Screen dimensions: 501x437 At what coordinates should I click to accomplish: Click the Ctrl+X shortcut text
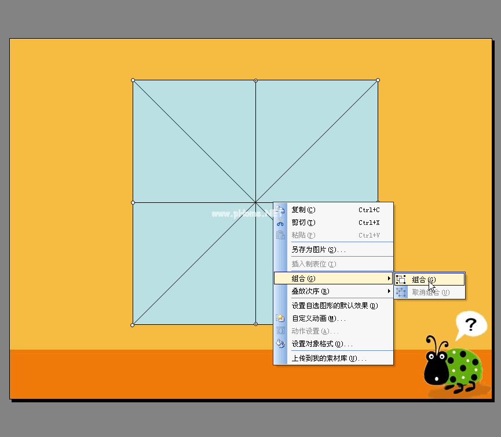click(369, 223)
